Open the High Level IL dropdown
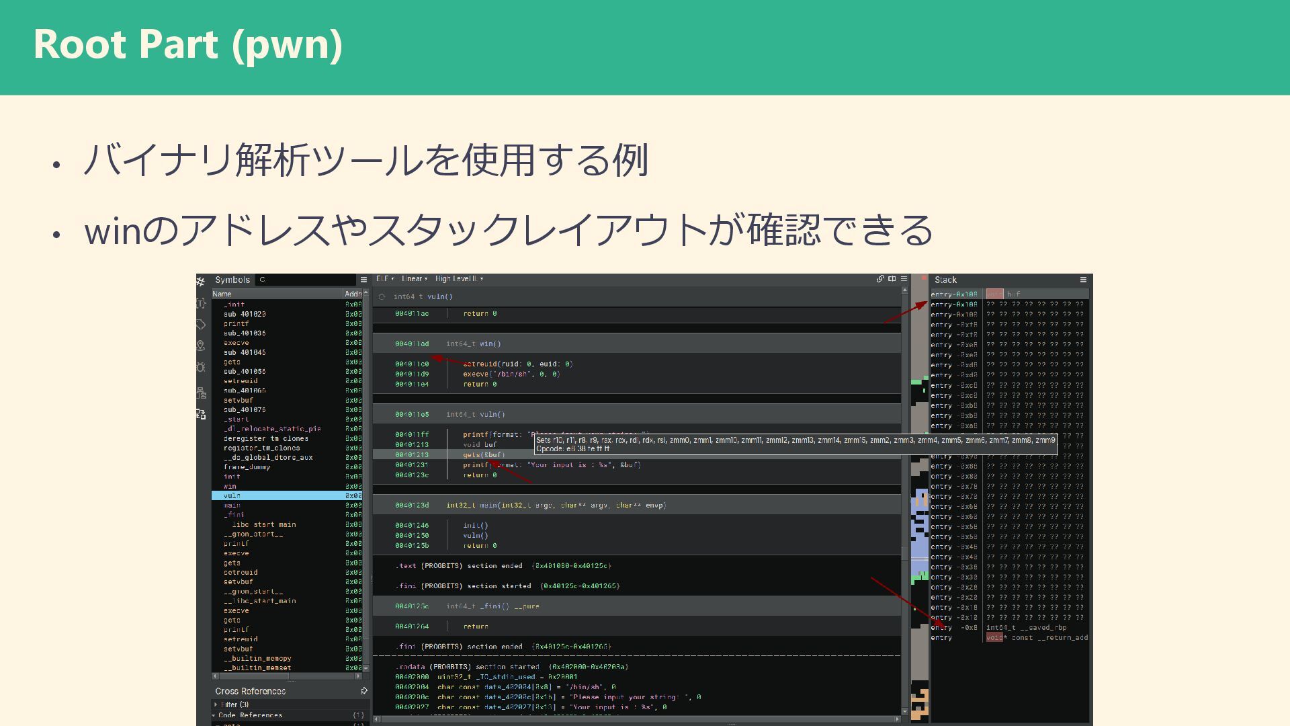The width and height of the screenshot is (1290, 726). pos(459,278)
